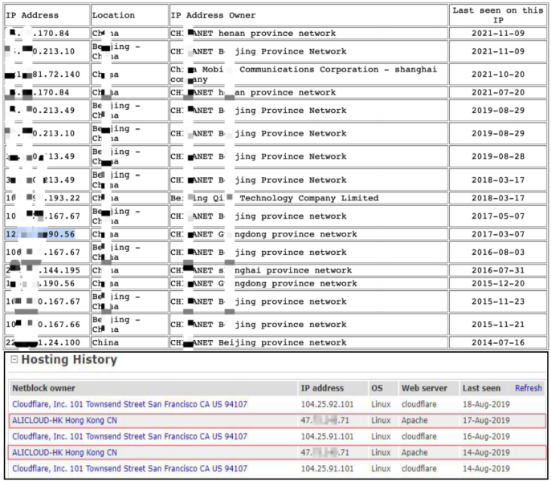Click the 'Apache' web server in 17-Aug-2019 row

coord(414,420)
